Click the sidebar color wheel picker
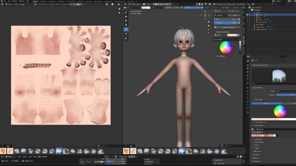This screenshot has height=166, width=296. pyautogui.click(x=225, y=48)
